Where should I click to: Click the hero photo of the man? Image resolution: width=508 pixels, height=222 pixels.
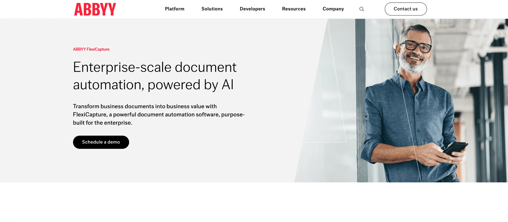tap(401, 101)
